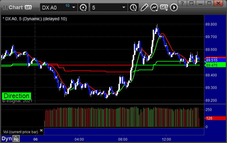Screen dimensions: 227x143
Task: Click the question mark help icon
Action: pos(182,3)
